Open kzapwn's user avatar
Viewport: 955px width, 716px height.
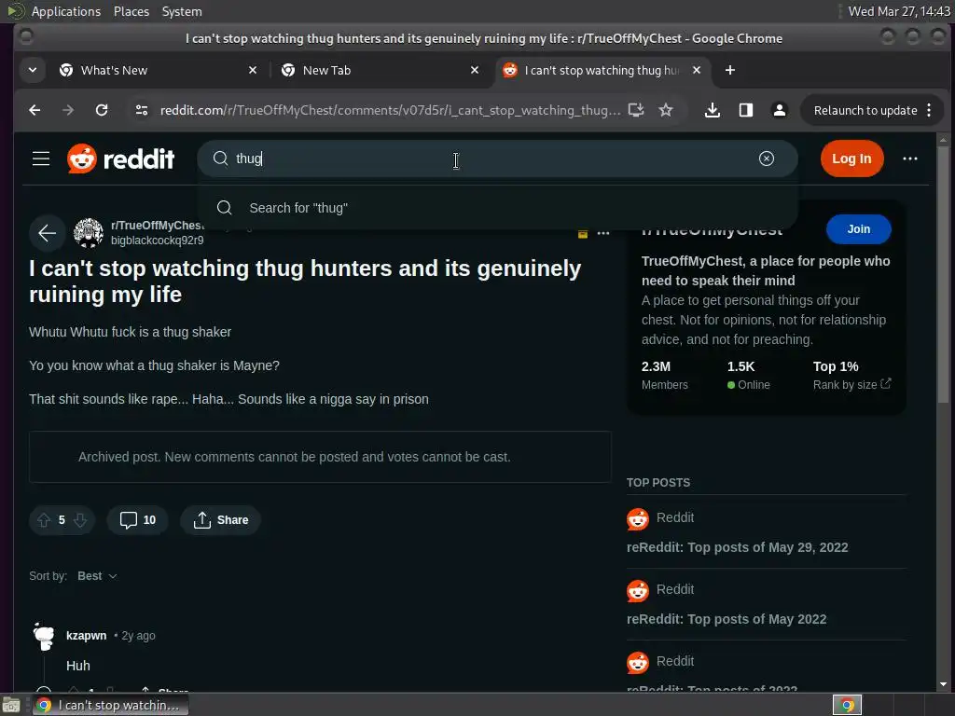click(x=44, y=636)
